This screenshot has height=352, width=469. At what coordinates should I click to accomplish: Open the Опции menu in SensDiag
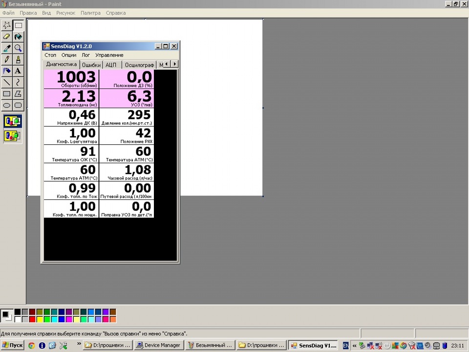click(69, 55)
